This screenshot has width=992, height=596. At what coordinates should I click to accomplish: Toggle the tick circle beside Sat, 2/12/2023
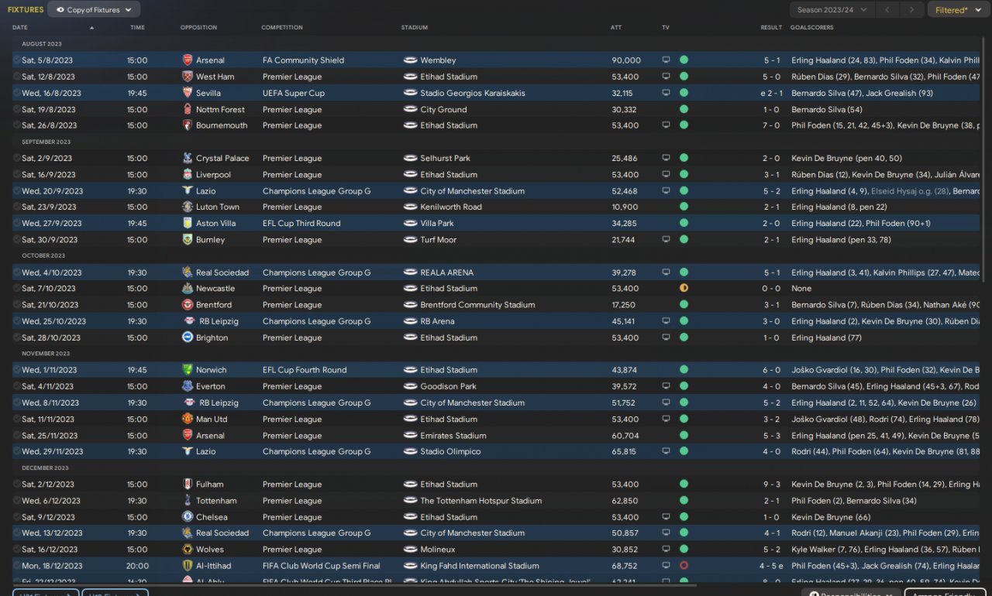click(17, 485)
